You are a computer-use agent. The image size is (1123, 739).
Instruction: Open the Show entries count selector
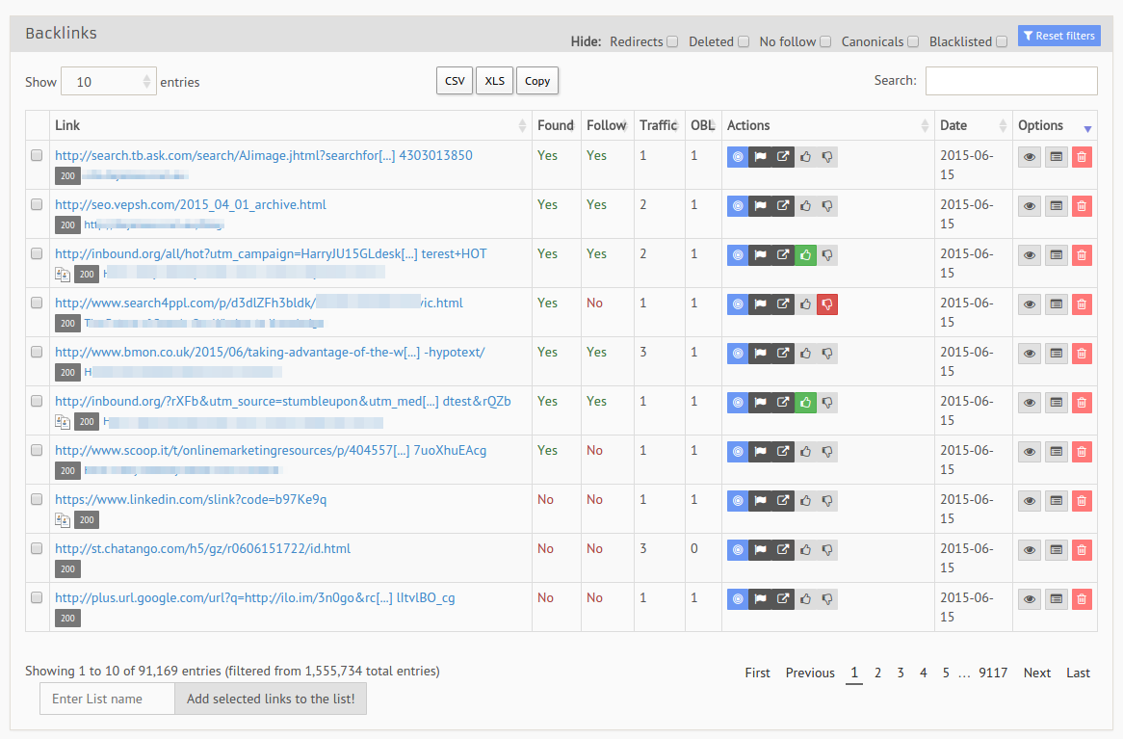[108, 82]
